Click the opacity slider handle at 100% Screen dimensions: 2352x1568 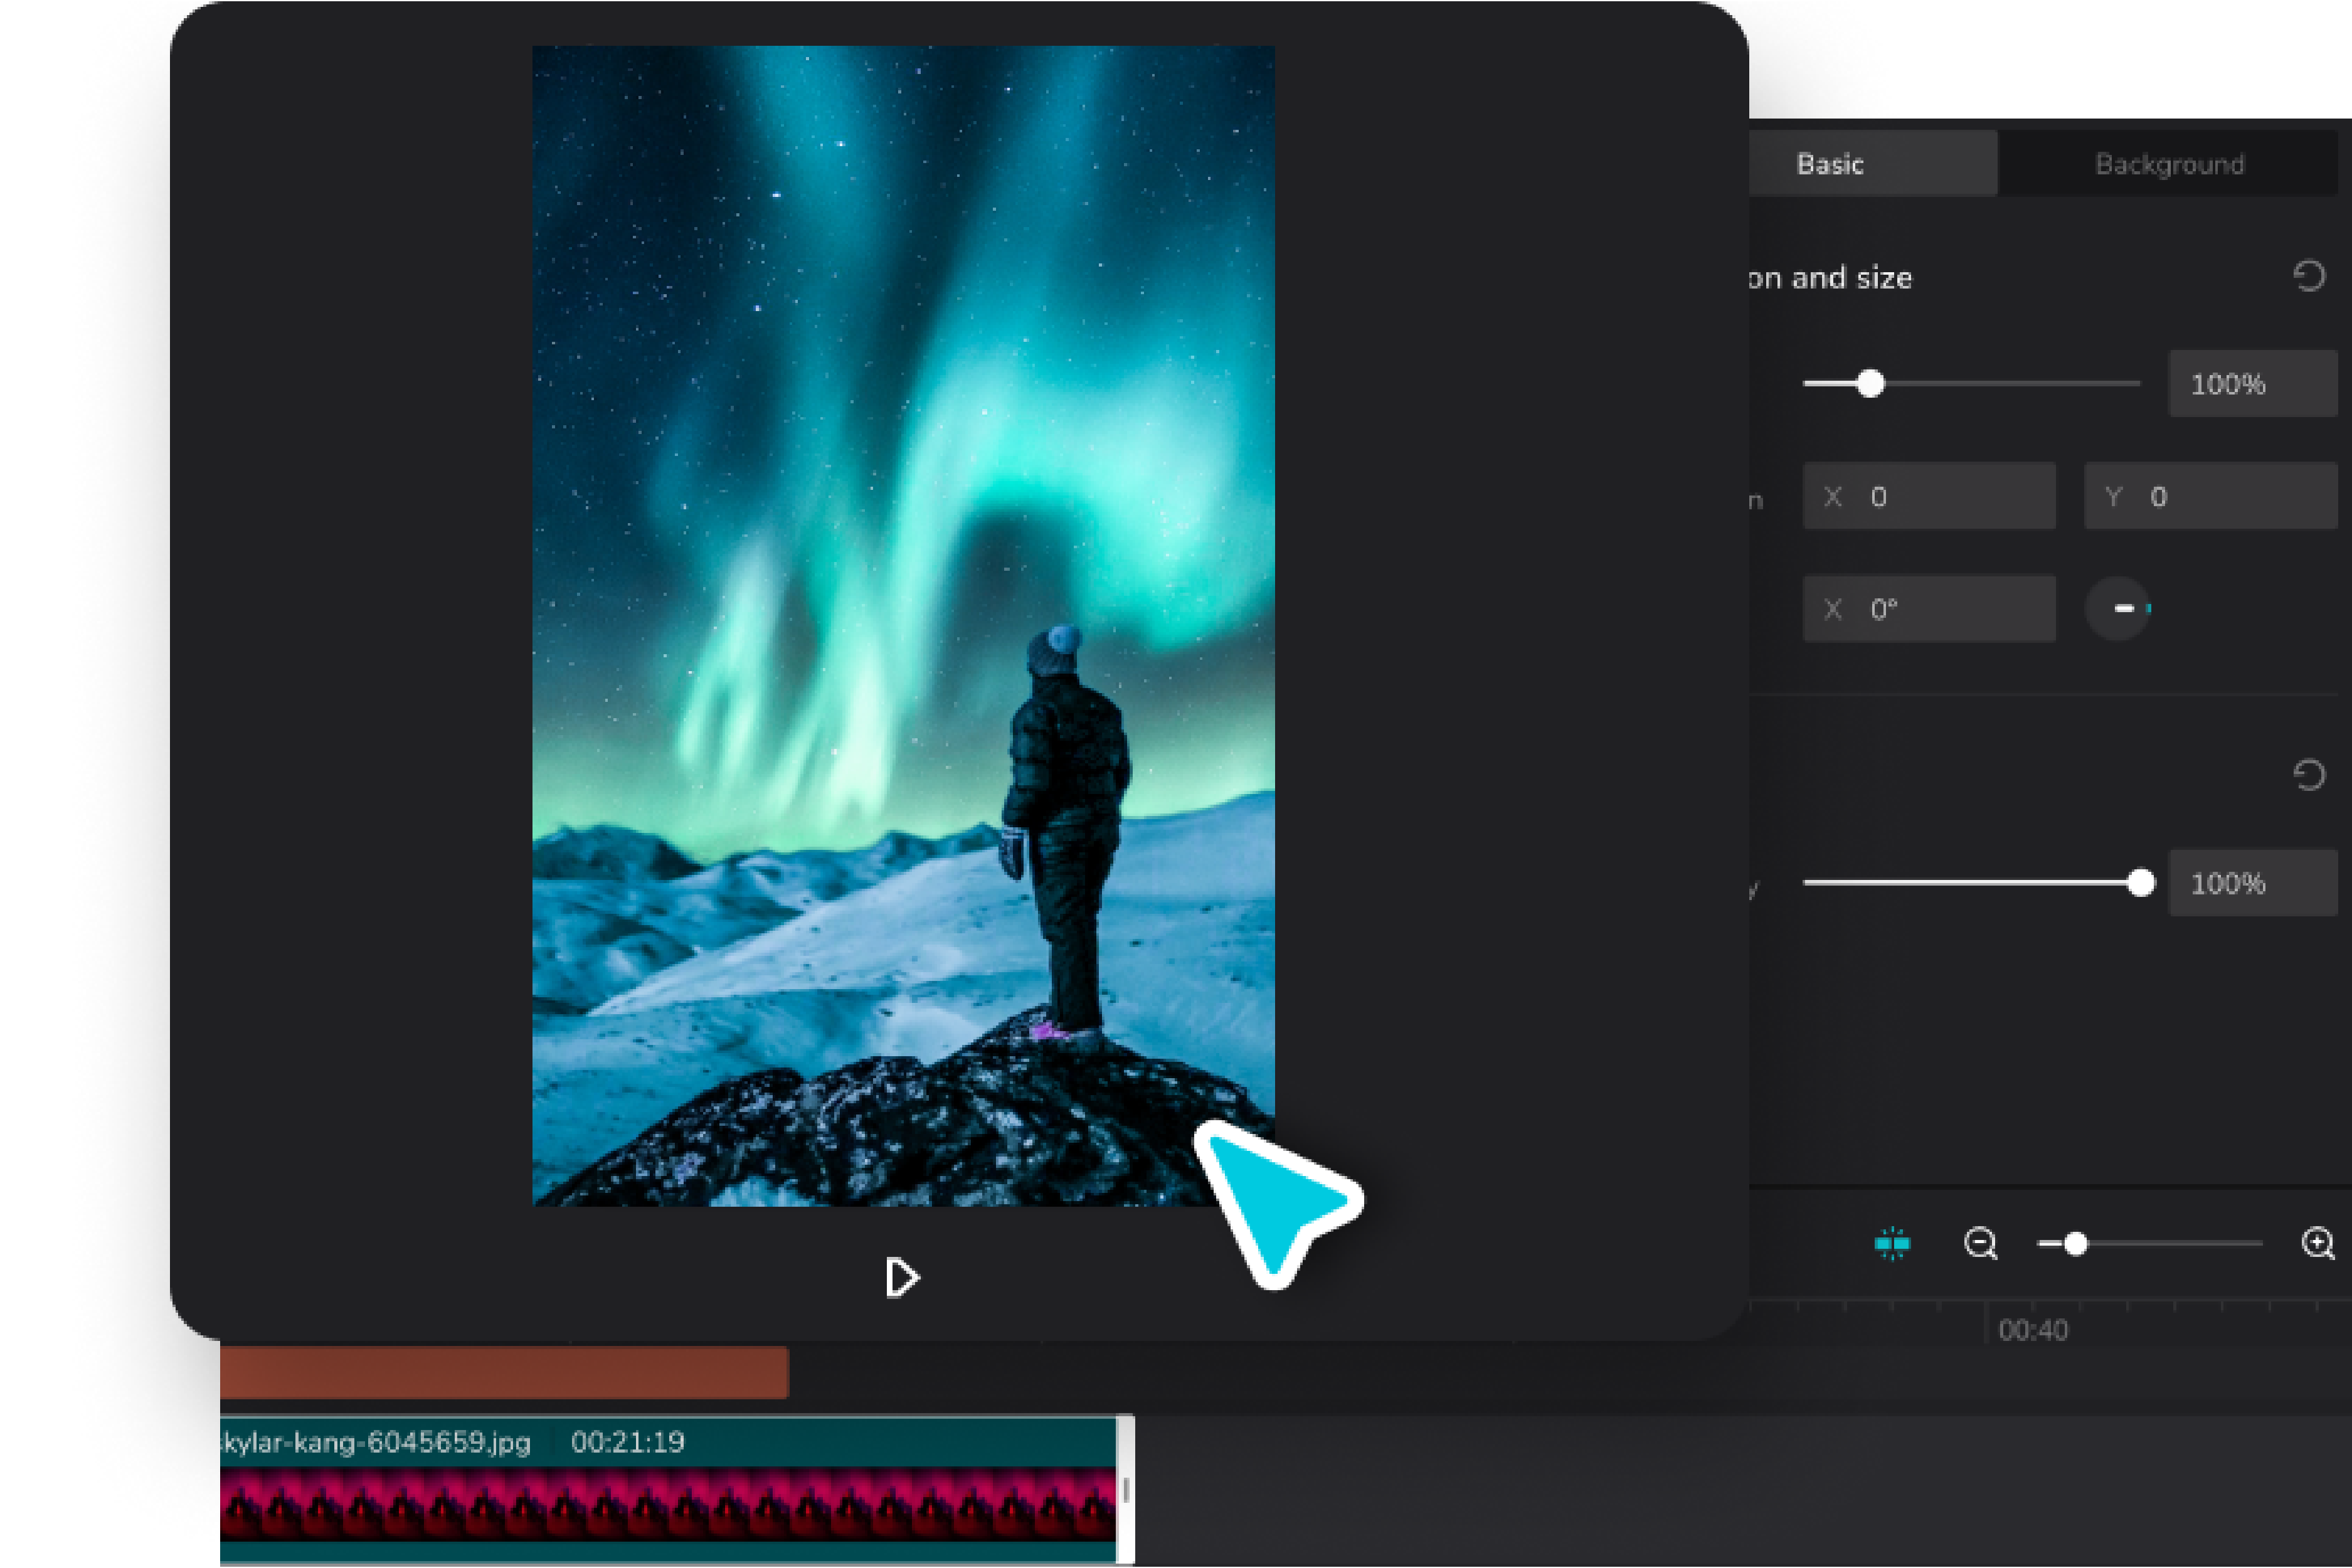[x=2142, y=883]
